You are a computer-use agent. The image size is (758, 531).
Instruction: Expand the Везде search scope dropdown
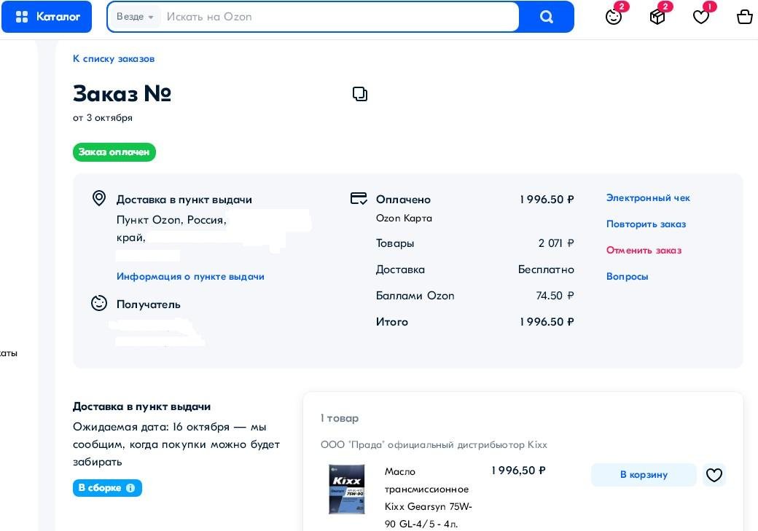point(135,17)
